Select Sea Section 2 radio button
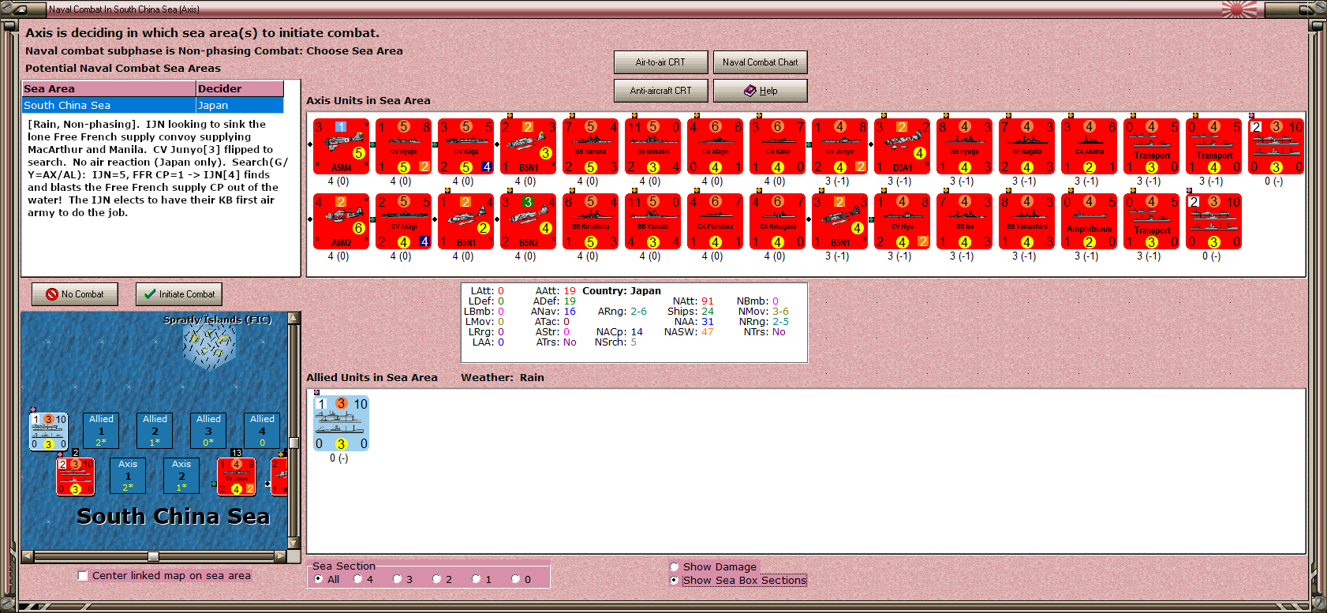 pos(437,579)
